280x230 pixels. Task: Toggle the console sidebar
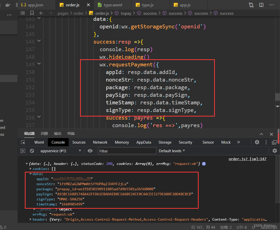pyautogui.click(x=23, y=151)
